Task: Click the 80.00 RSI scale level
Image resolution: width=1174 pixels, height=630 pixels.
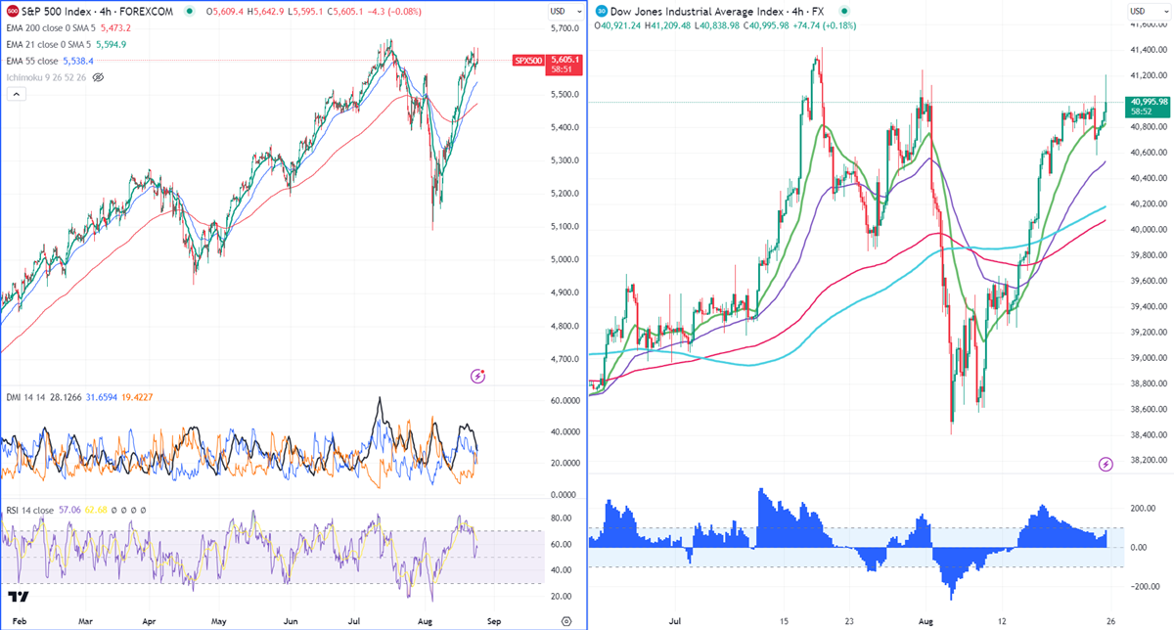Action: tap(559, 517)
